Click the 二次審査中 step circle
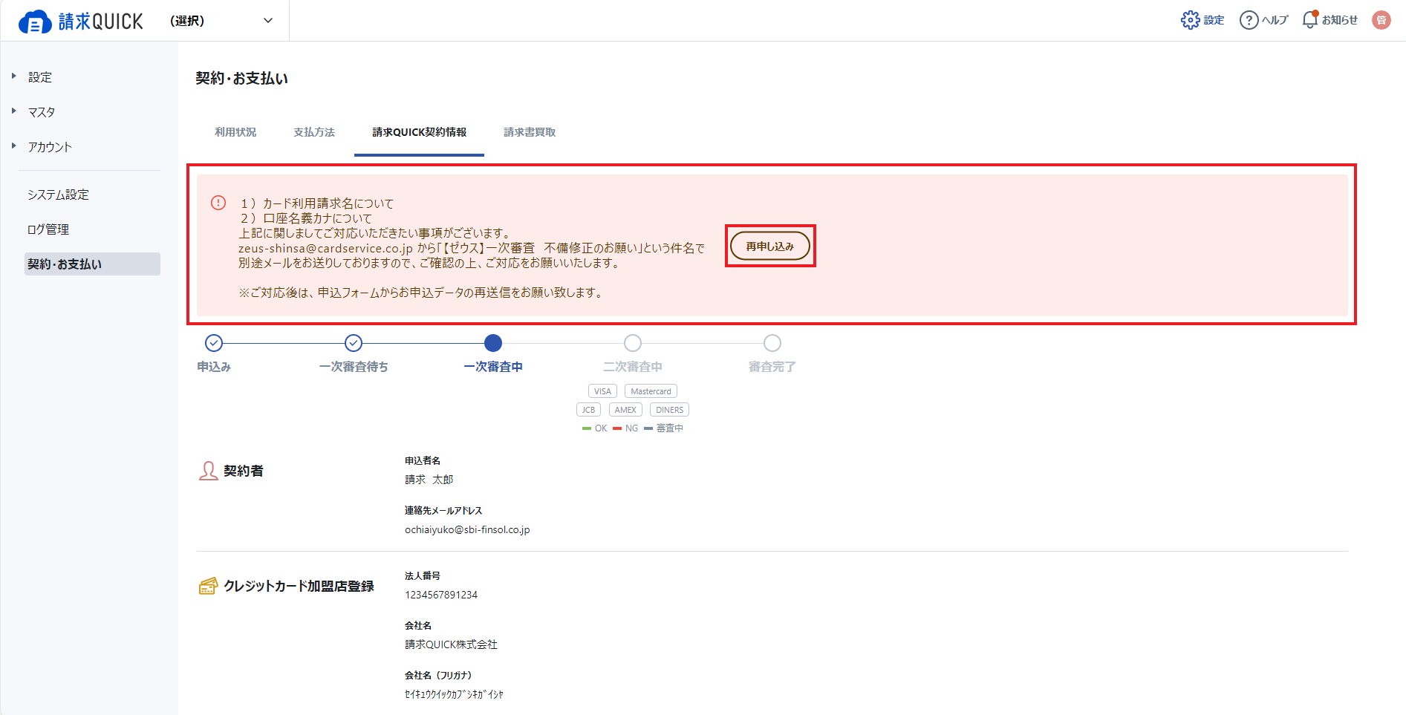Image resolution: width=1406 pixels, height=715 pixels. coord(633,343)
